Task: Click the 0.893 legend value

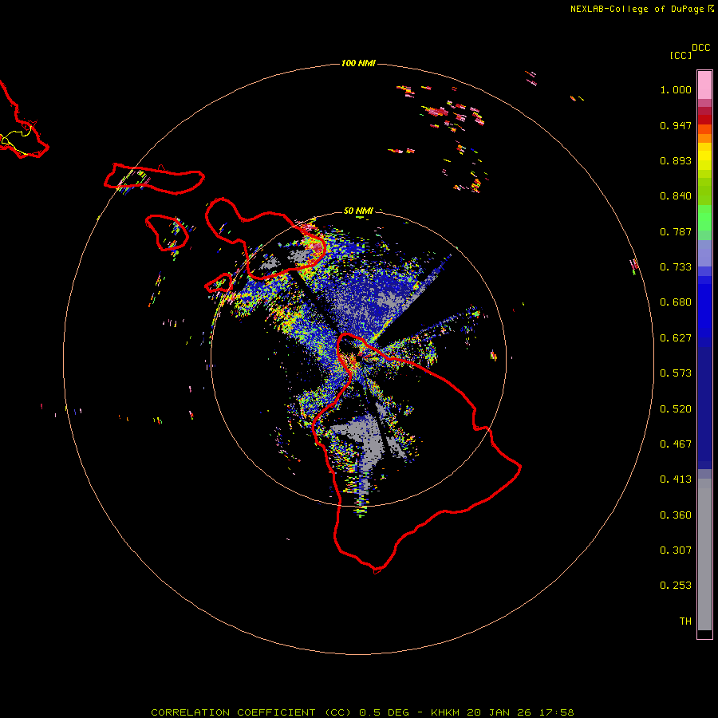Action: click(676, 160)
